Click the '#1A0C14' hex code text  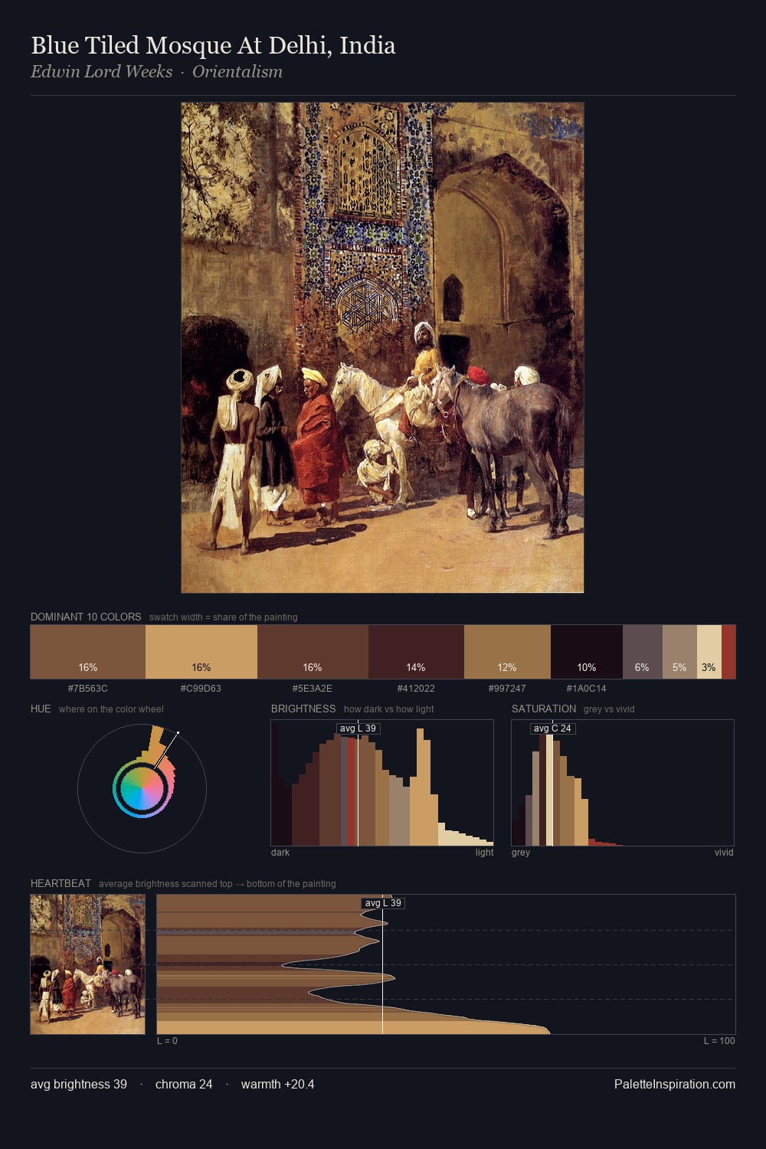pyautogui.click(x=587, y=688)
